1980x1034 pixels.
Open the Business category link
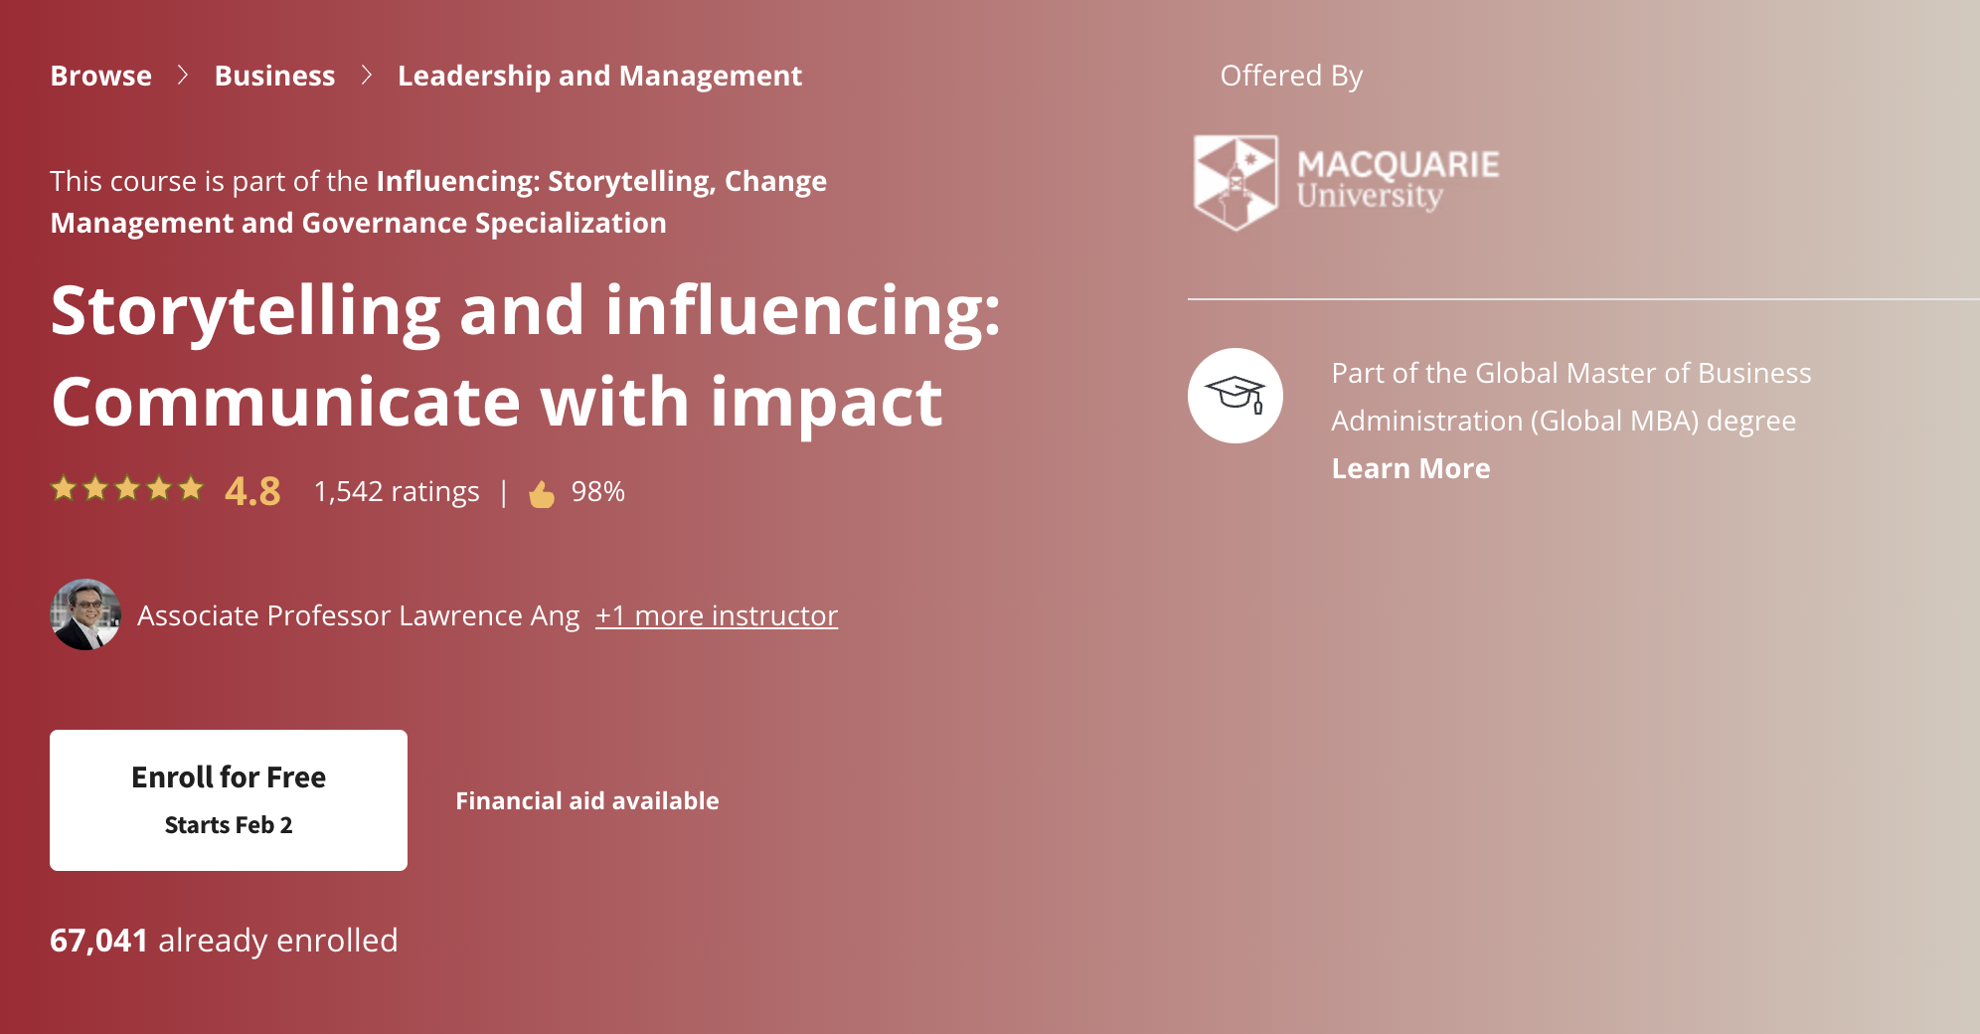[275, 75]
